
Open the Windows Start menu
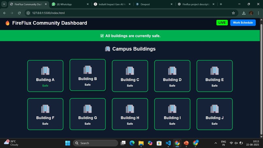(68, 143)
